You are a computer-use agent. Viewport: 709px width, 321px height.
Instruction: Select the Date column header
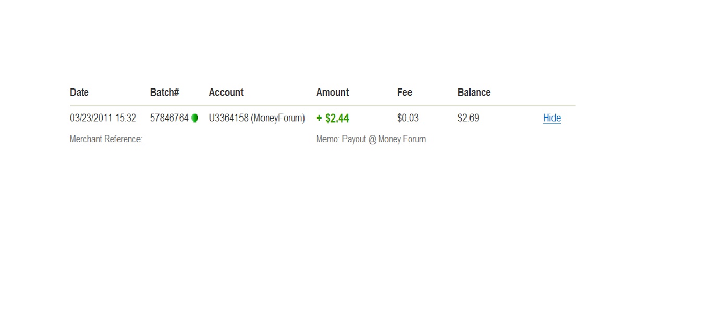[79, 92]
